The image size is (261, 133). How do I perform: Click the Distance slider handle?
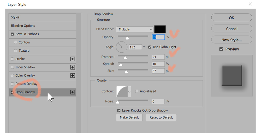(x=125, y=58)
